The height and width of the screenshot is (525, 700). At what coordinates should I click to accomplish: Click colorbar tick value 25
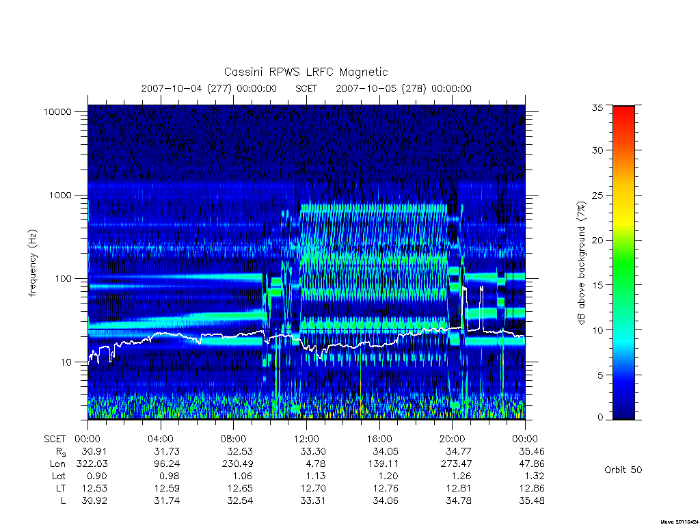point(597,196)
